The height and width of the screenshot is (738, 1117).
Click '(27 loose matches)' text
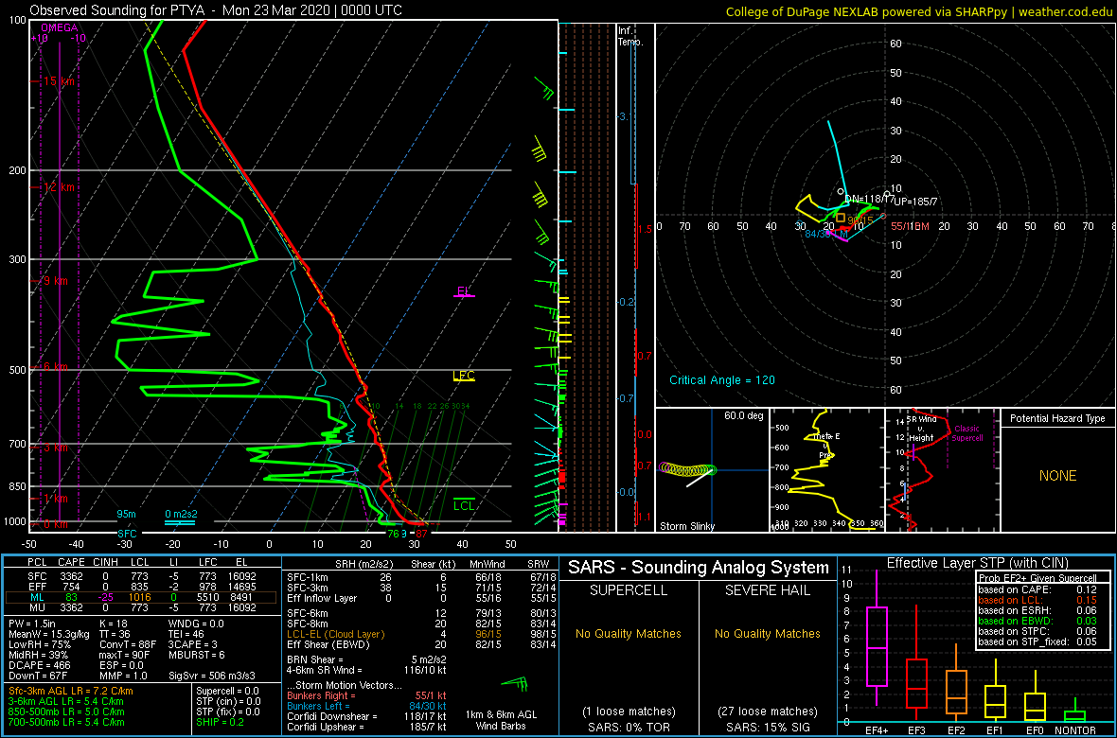tap(768, 711)
